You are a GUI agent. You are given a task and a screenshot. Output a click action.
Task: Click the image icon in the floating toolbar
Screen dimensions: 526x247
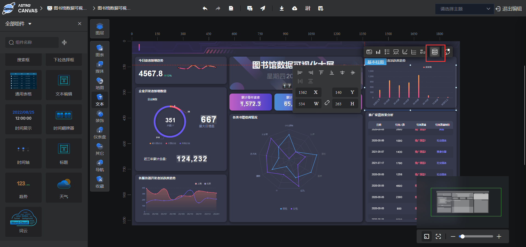pos(369,52)
